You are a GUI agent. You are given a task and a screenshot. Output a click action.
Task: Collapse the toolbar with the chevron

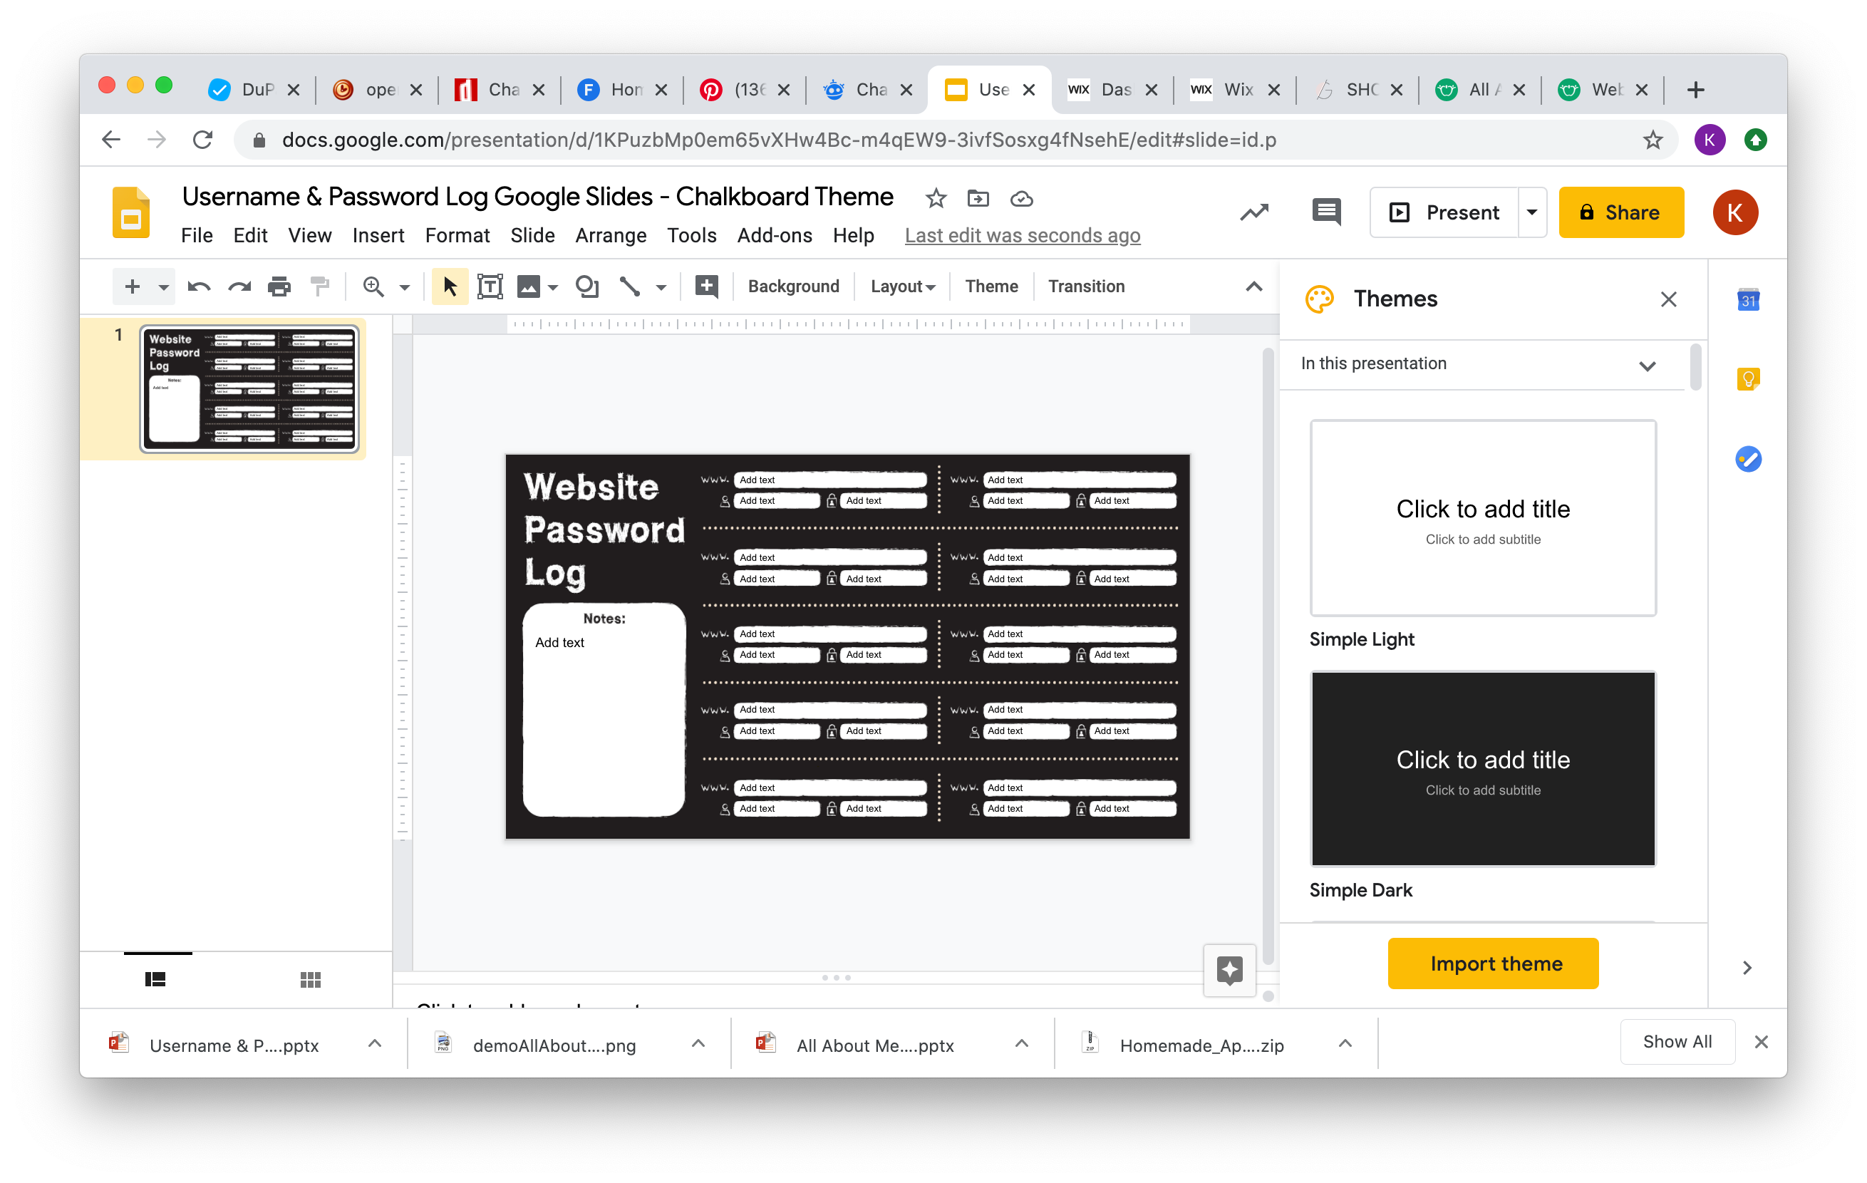coord(1253,286)
